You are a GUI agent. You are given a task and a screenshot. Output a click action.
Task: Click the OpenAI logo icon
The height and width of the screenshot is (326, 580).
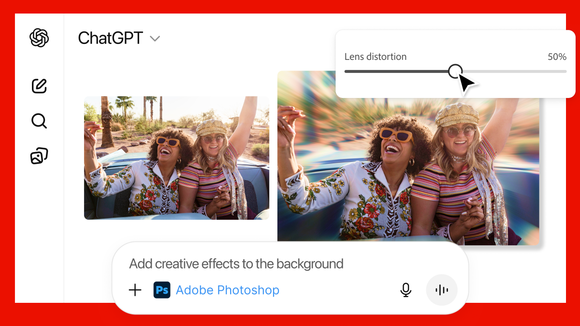(x=39, y=38)
